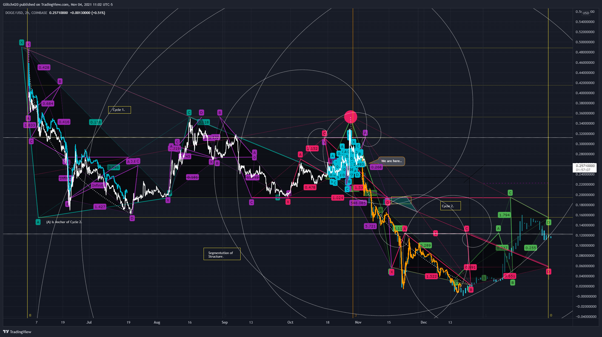This screenshot has width=602, height=337.
Task: Click the teal X point marker at top left
Action: [x=22, y=42]
